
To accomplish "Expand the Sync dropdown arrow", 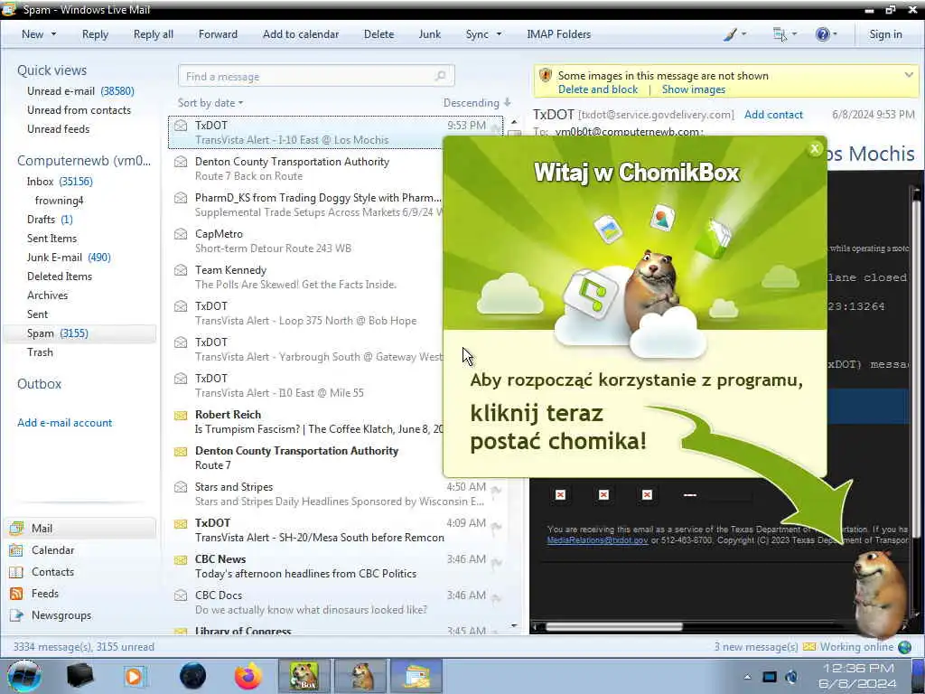I will tap(499, 34).
